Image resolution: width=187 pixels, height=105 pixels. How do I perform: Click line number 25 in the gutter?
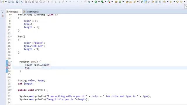pyautogui.click(x=9, y=74)
